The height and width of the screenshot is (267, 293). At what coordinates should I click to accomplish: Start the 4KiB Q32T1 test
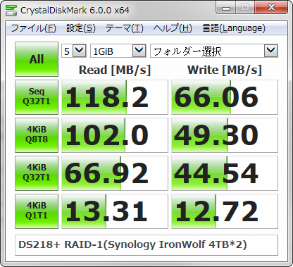[37, 173]
